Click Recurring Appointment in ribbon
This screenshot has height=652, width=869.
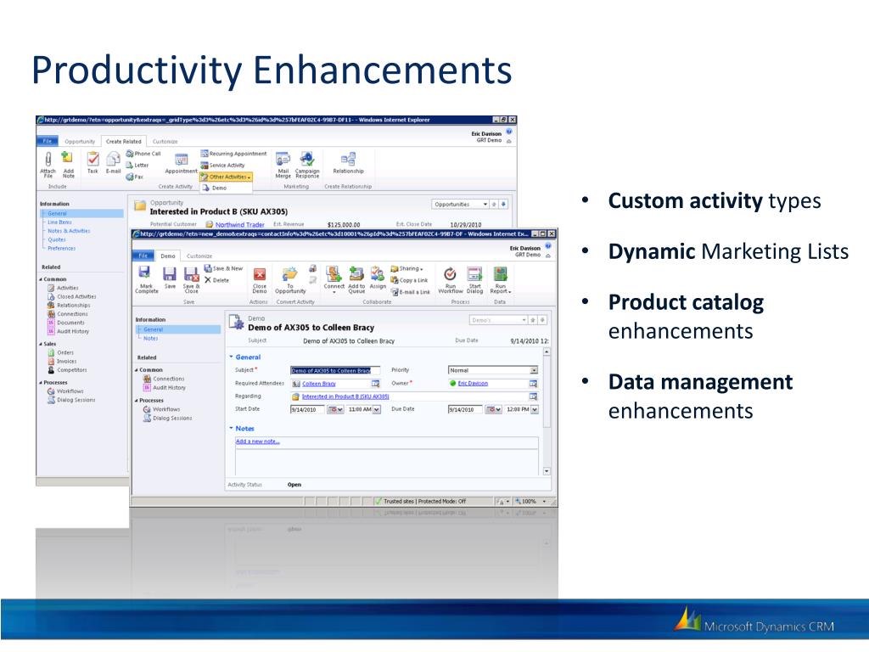[x=234, y=154]
